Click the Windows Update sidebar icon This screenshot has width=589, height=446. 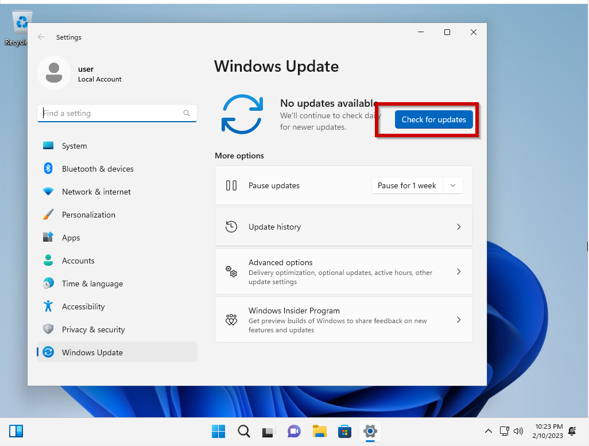(x=48, y=352)
